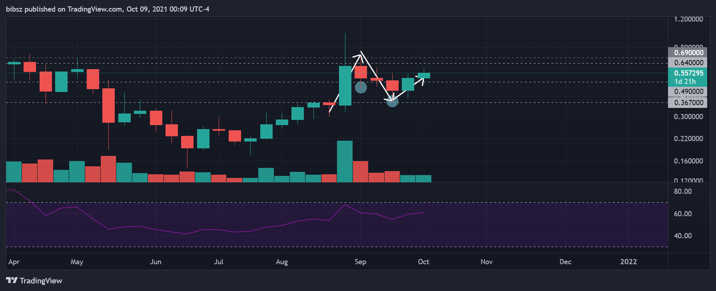Click the circle marker at the 0.367 level

(393, 102)
